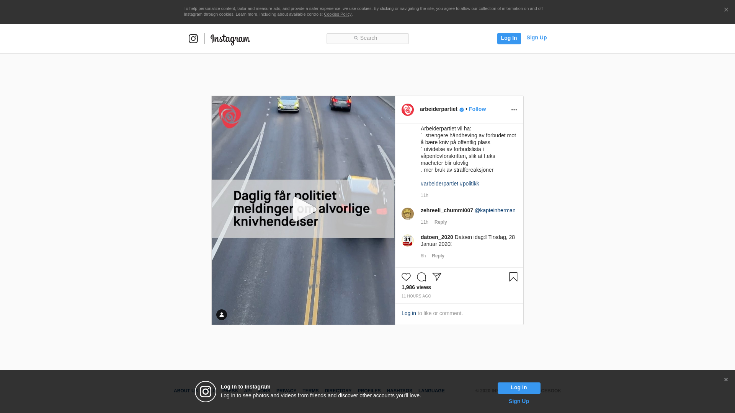
Task: Play the arbeiderpartiet video
Action: [x=305, y=209]
